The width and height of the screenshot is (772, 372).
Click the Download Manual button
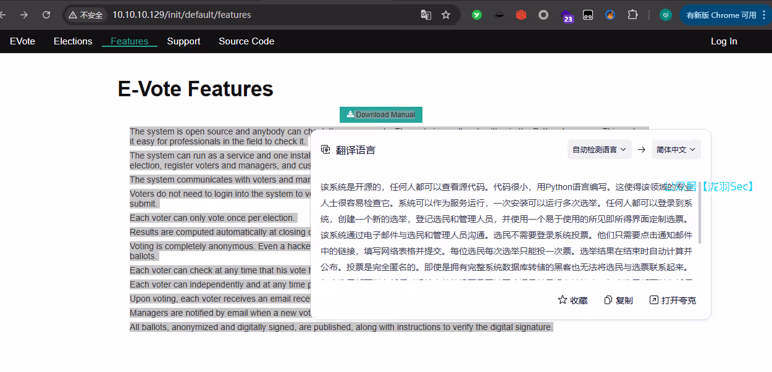(380, 114)
